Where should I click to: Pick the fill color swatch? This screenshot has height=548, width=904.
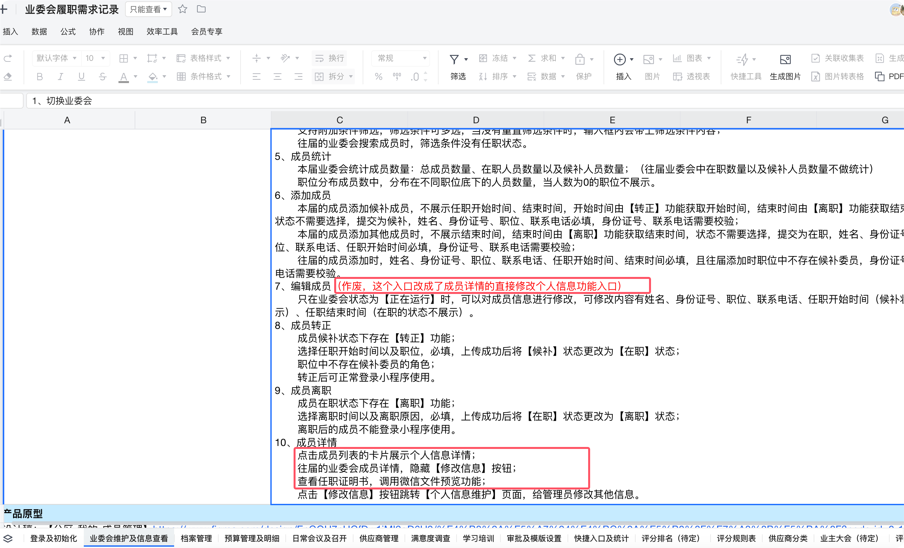click(x=153, y=76)
